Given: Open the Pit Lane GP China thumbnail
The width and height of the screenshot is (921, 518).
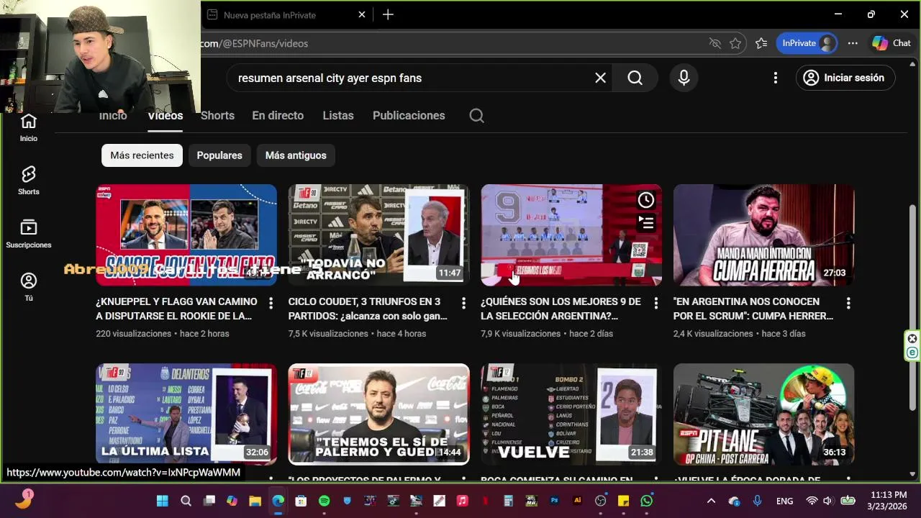Looking at the screenshot, I should pyautogui.click(x=763, y=414).
